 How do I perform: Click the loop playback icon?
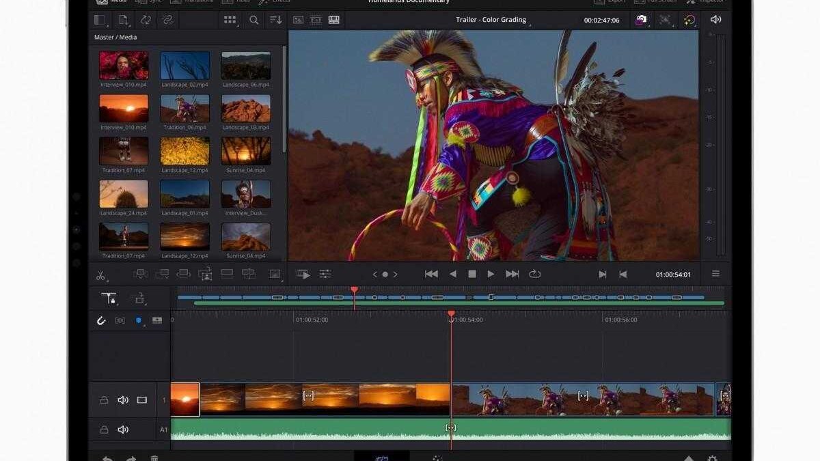pos(535,274)
